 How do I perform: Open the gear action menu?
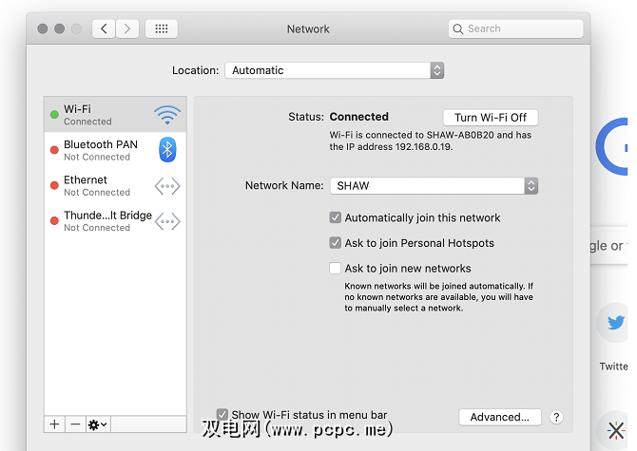point(97,424)
